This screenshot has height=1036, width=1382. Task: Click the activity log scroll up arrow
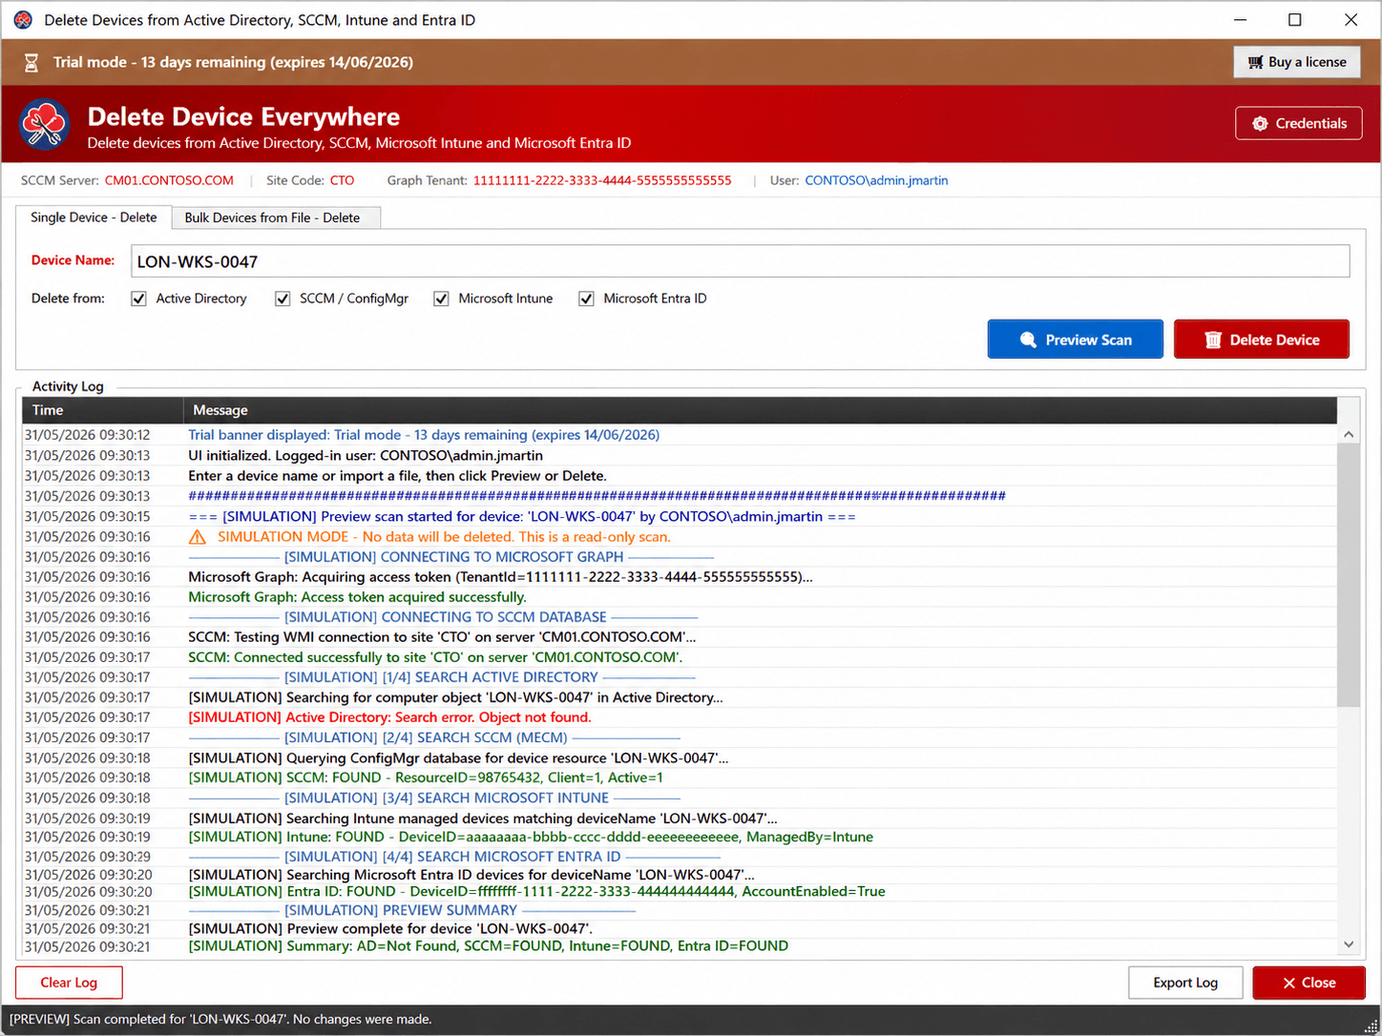point(1349,434)
